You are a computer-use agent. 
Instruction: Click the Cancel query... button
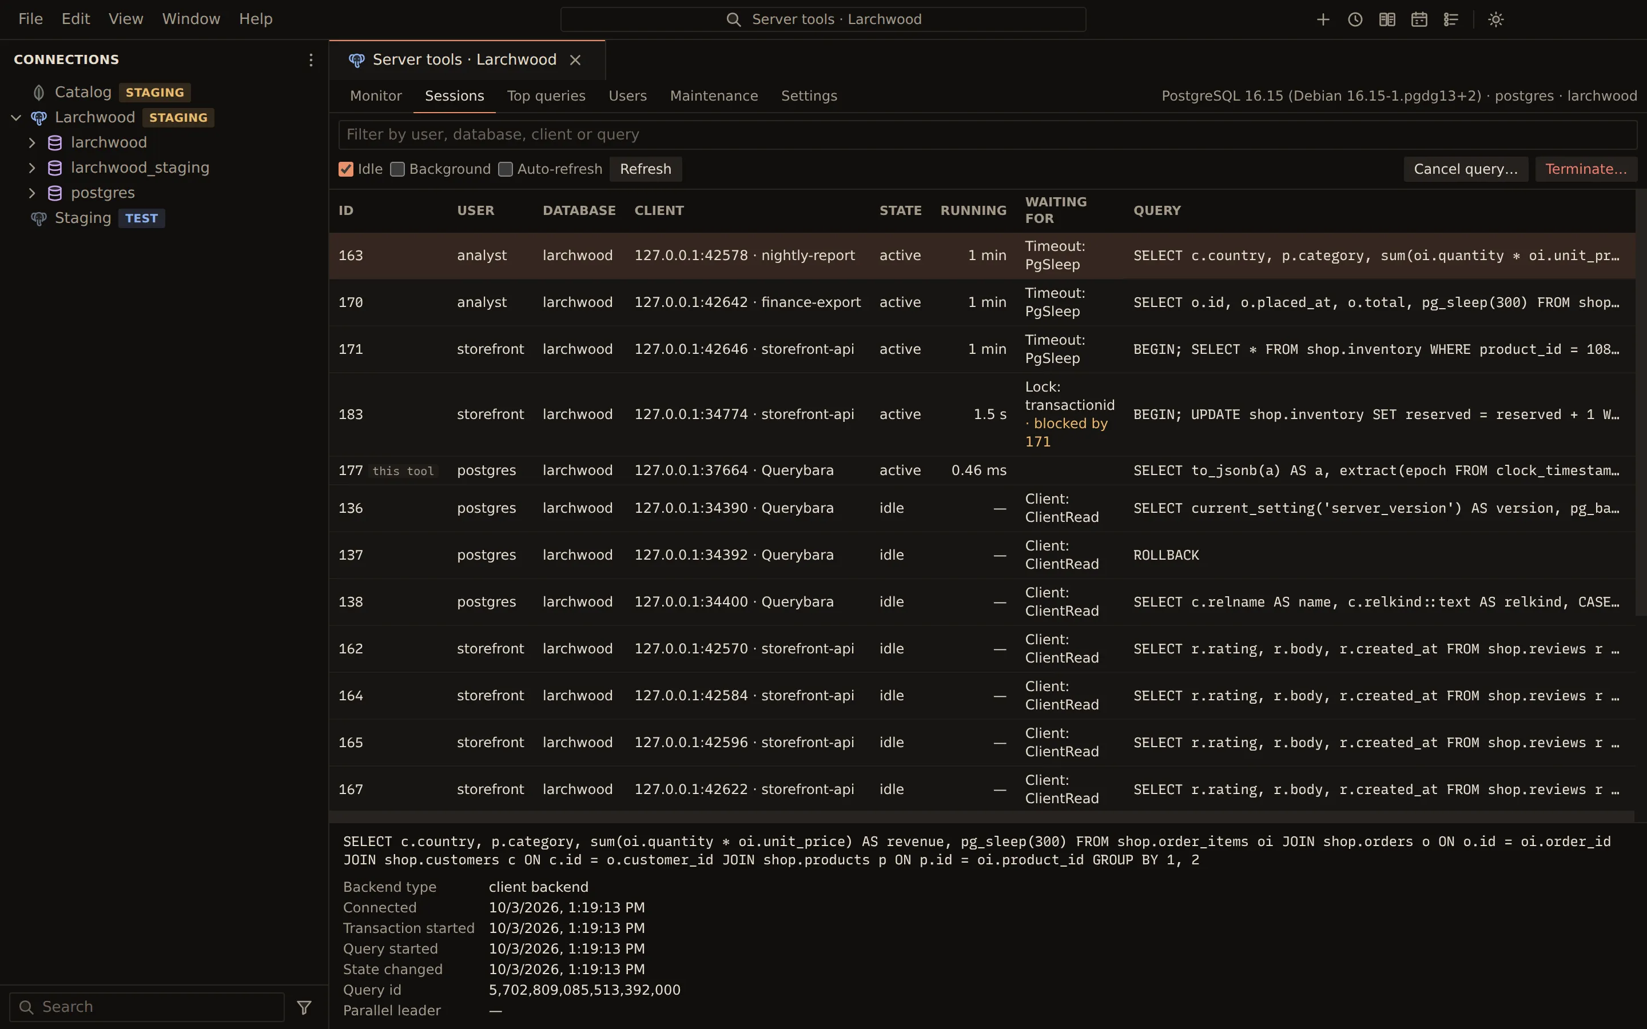click(x=1465, y=169)
